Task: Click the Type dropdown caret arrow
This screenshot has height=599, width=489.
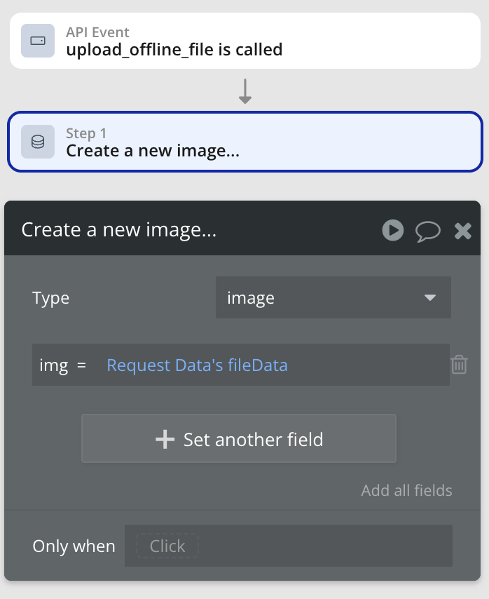Action: tap(430, 298)
